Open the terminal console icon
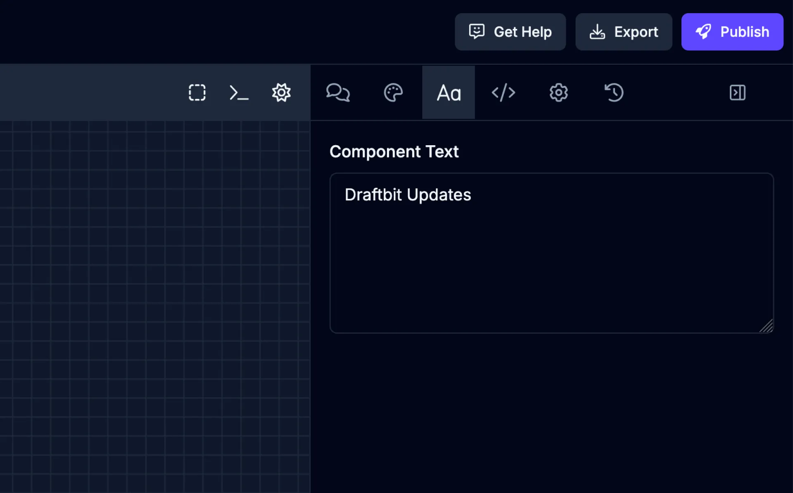This screenshot has height=493, width=793. [x=239, y=92]
